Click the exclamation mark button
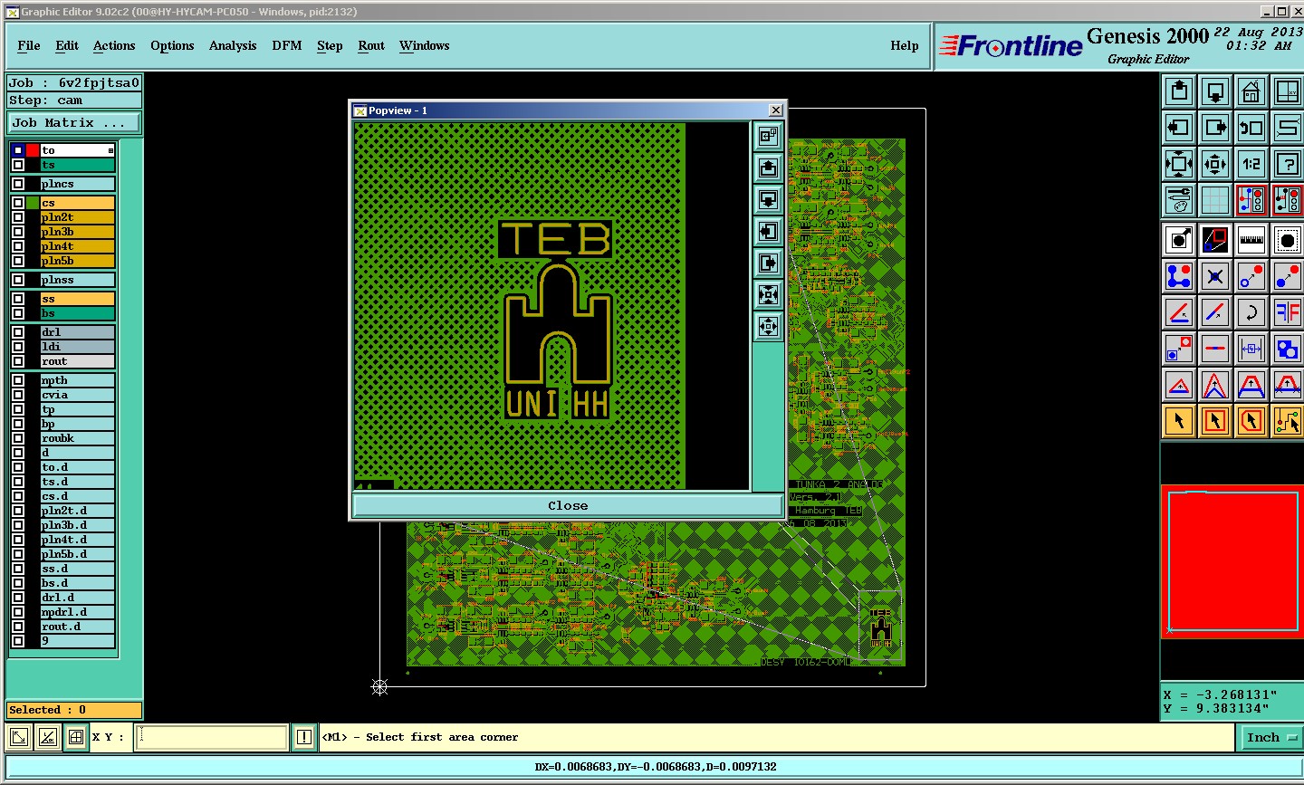The width and height of the screenshot is (1304, 785). 304,737
